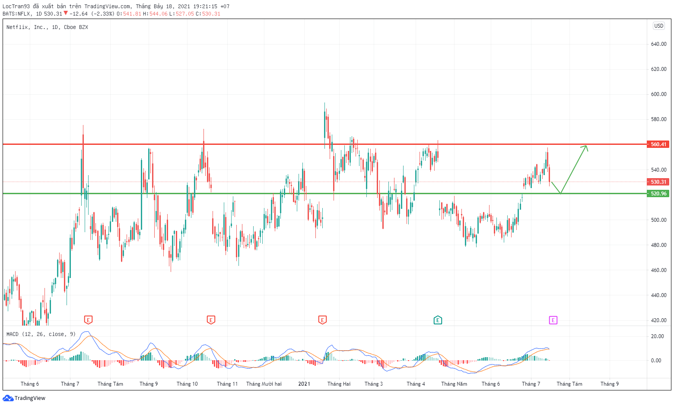This screenshot has width=674, height=406.
Task: Click the TradingView logo icon
Action: pos(8,398)
